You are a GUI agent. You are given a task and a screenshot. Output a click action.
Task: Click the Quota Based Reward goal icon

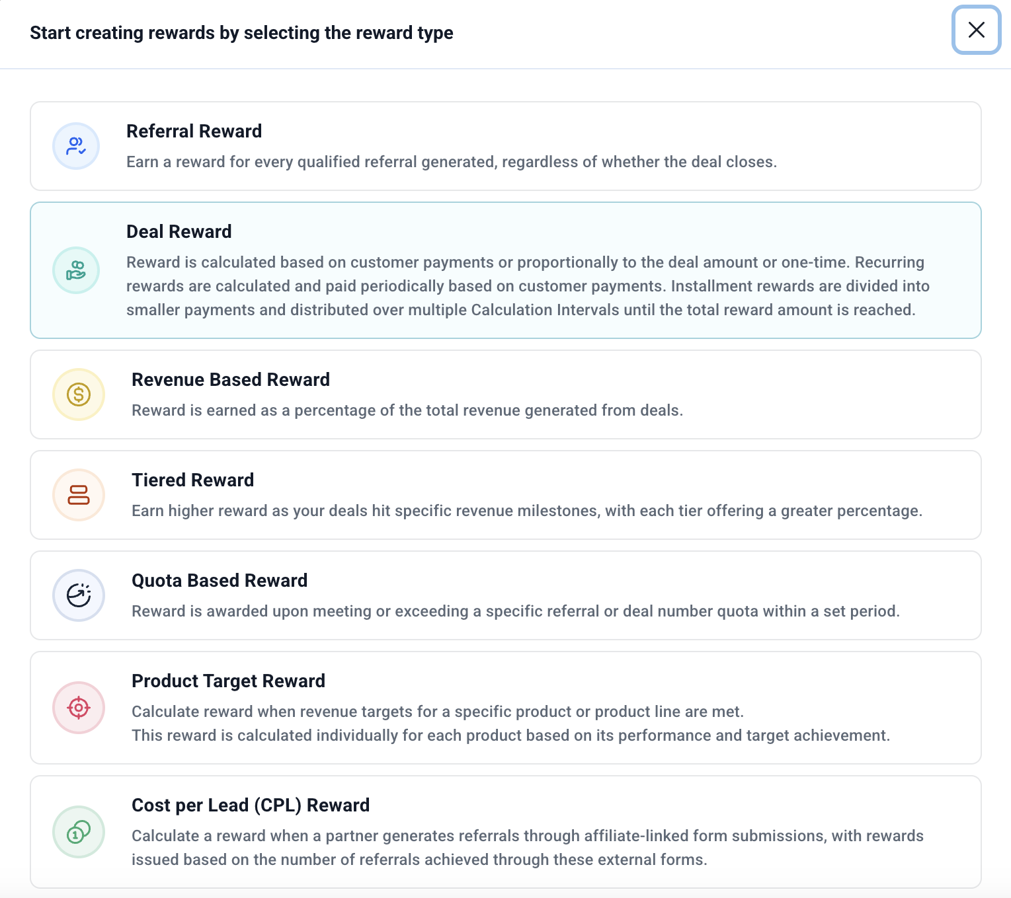click(79, 595)
